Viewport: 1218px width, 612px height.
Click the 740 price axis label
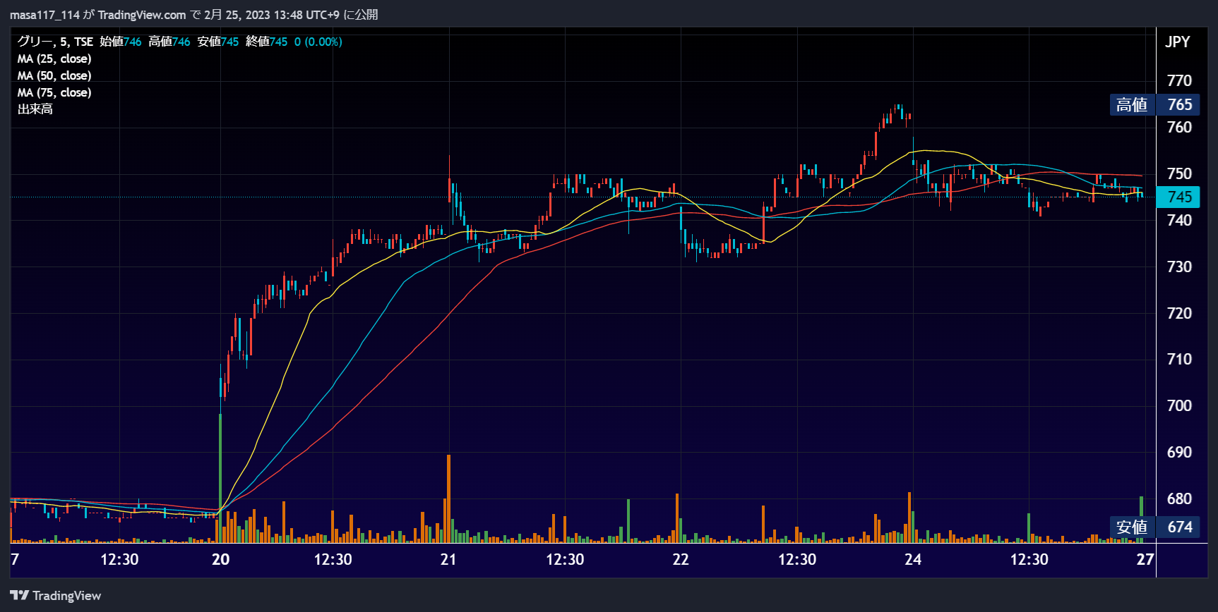[x=1179, y=220]
